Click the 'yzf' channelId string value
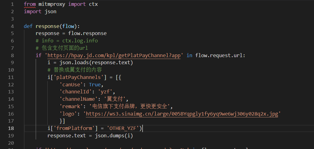314x149 pixels. click(x=105, y=92)
